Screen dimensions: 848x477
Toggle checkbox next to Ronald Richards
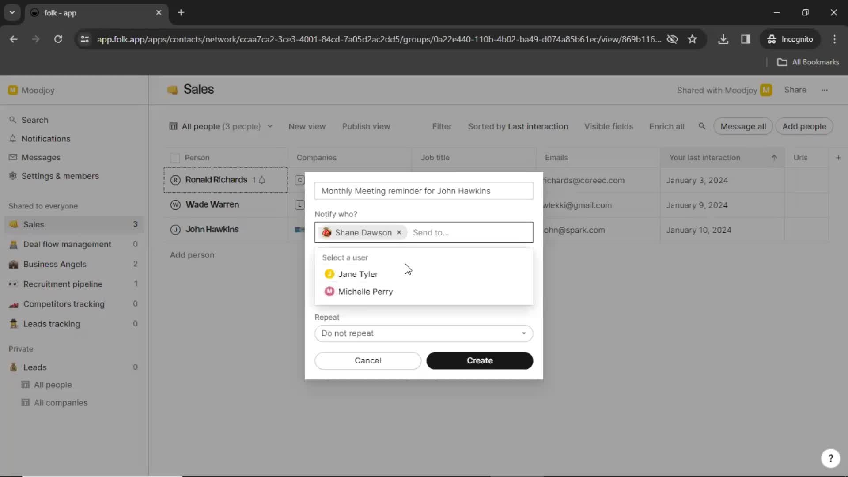point(175,179)
